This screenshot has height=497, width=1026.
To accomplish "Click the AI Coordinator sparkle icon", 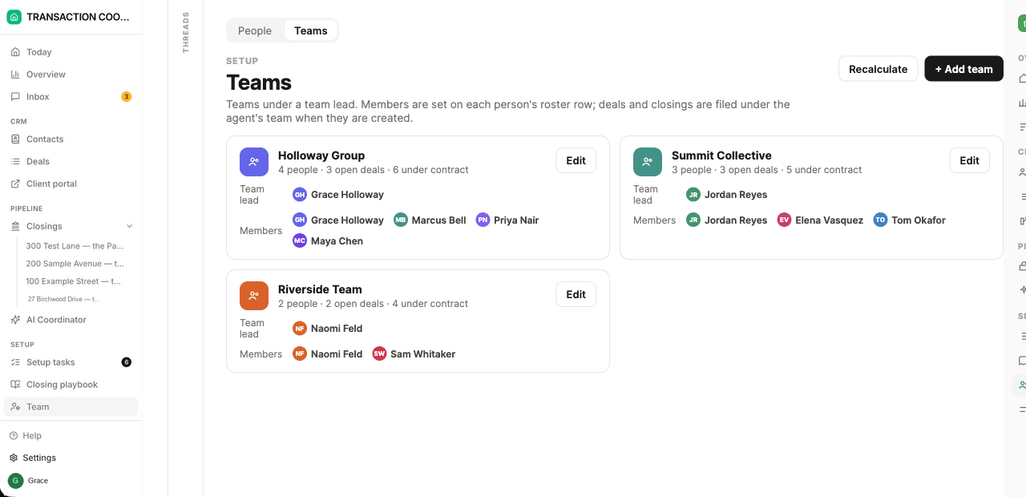I will [x=15, y=320].
